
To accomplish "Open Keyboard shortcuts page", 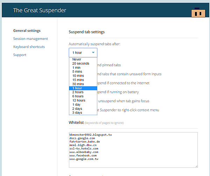I will tap(29, 47).
